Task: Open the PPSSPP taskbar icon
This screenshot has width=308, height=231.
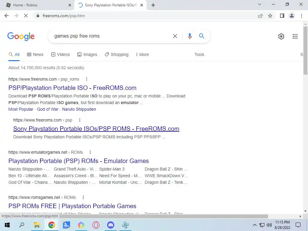Action: point(125,225)
